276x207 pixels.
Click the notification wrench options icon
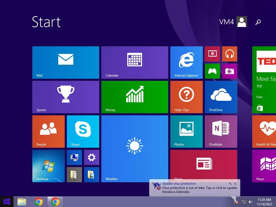230,183
